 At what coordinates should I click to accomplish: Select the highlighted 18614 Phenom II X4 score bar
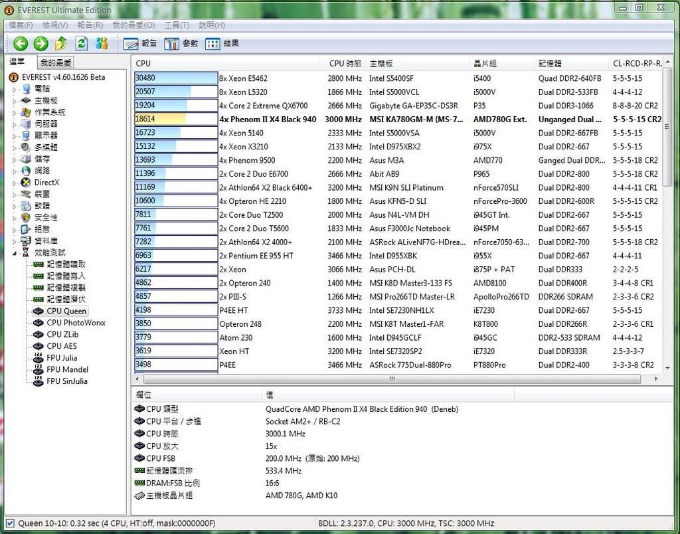(x=176, y=119)
